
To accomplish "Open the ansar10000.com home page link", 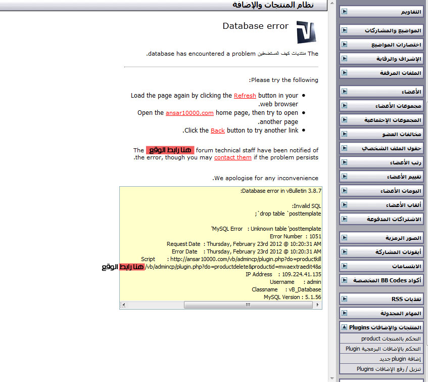I will coord(189,113).
